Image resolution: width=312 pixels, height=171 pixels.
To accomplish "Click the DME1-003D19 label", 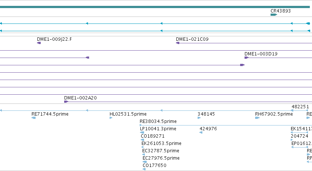I will coord(261,54).
